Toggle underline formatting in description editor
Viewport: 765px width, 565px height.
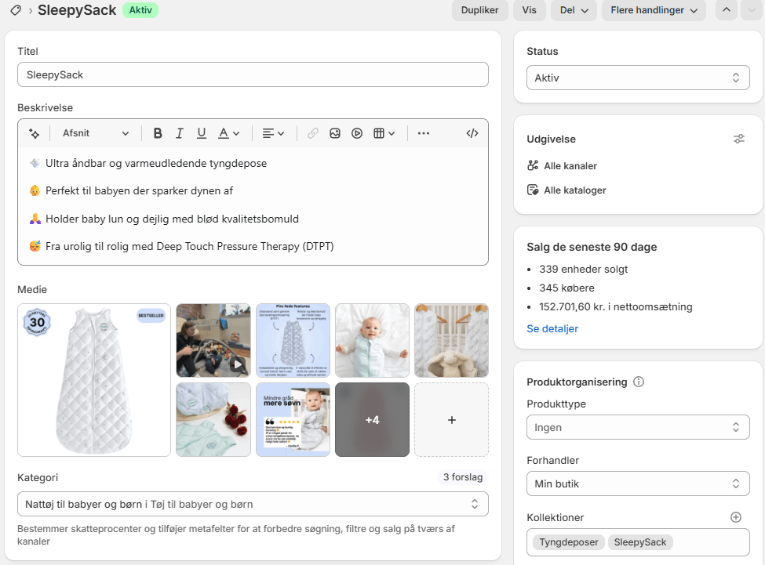click(x=201, y=133)
